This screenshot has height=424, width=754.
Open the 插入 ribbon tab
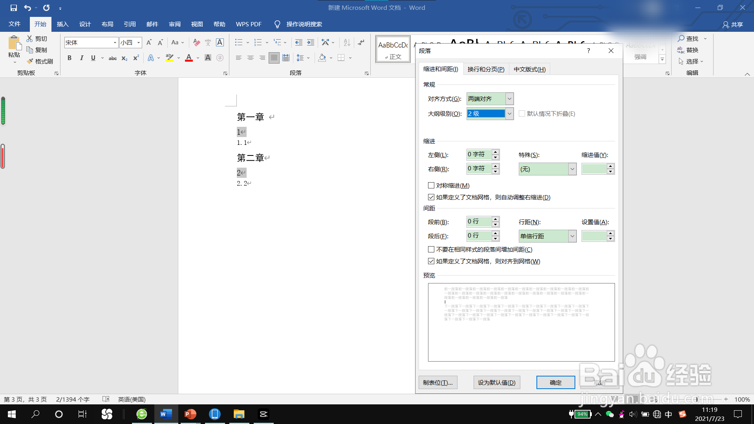(x=62, y=24)
